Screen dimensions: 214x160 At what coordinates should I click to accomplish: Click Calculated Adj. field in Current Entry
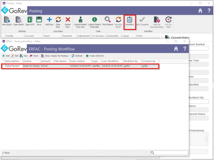click(199, 101)
